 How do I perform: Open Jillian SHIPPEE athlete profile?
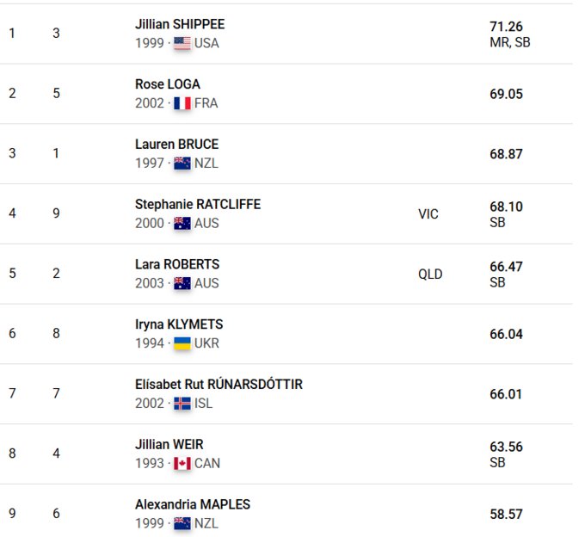(180, 24)
